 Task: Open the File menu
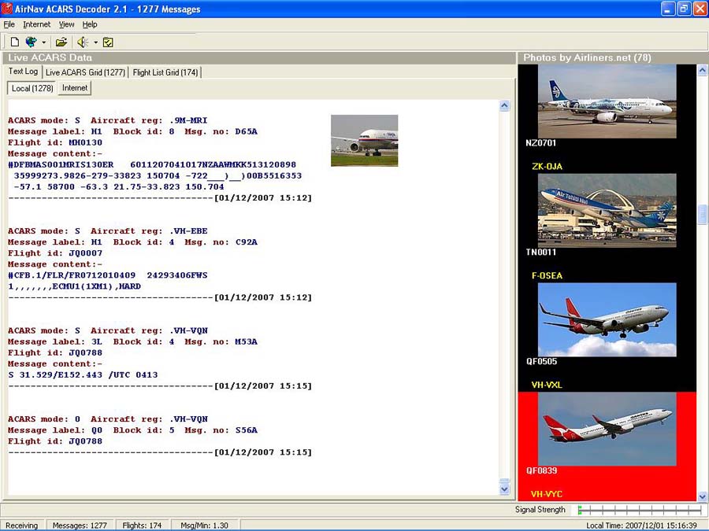[9, 24]
